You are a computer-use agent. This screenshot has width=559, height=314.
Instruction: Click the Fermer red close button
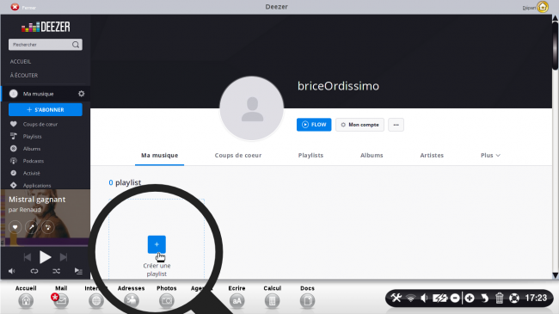tap(15, 7)
